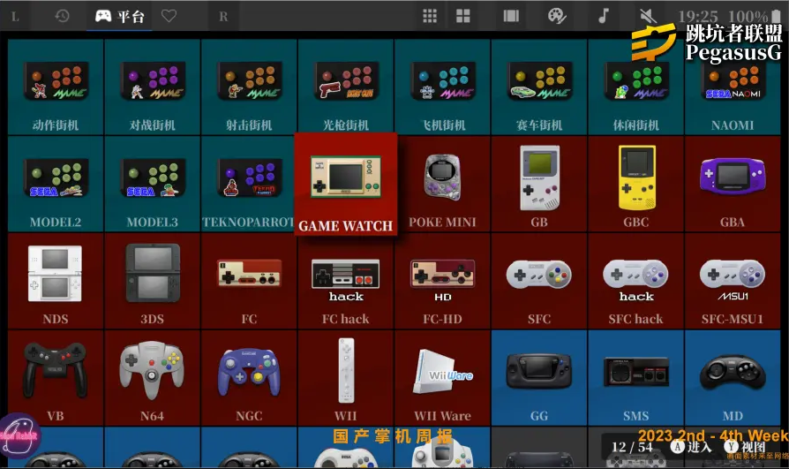Open the MD Mega Drive tile
Image resolution: width=789 pixels, height=469 pixels.
(733, 378)
